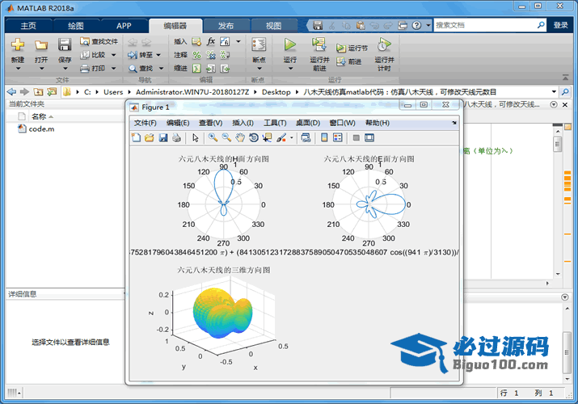Switch to the APP tab
The image size is (578, 404).
pyautogui.click(x=124, y=25)
